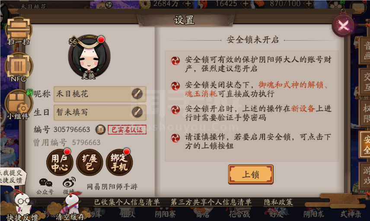Click the 上锁 lock button
The width and height of the screenshot is (370, 221).
coord(251,174)
